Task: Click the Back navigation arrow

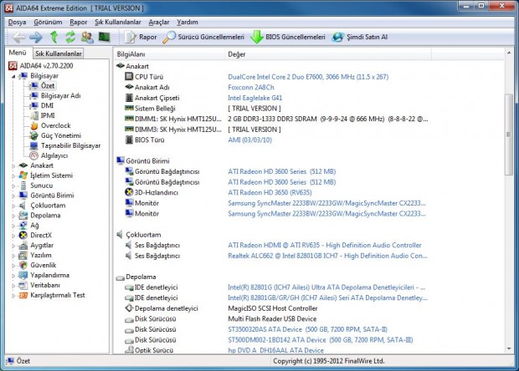Action: point(19,37)
